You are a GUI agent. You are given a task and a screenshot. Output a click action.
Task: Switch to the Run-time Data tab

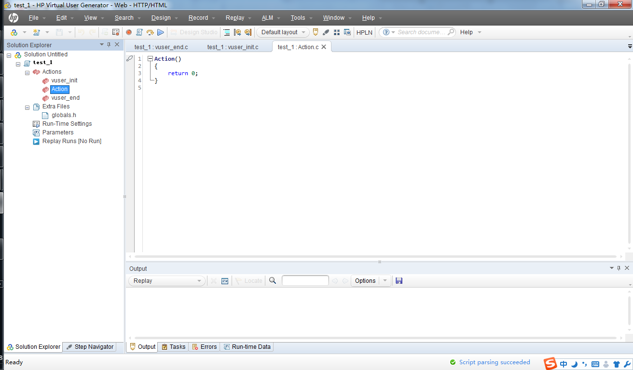coord(247,347)
